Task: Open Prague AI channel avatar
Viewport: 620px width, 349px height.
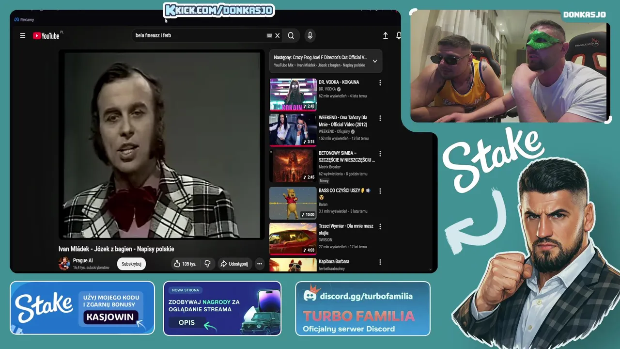Action: (x=64, y=264)
